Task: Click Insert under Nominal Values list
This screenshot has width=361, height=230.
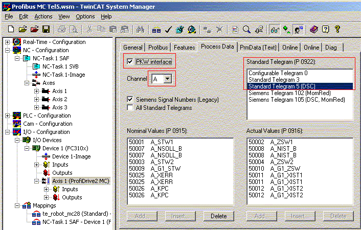Action: [x=180, y=216]
